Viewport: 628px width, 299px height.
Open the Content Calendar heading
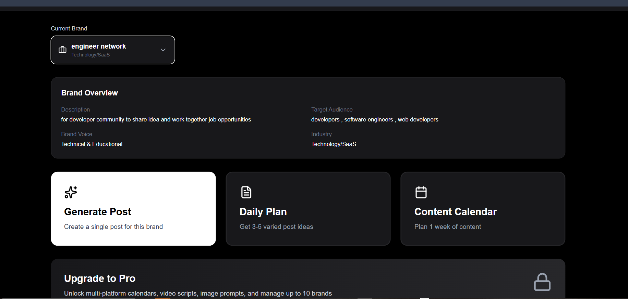point(455,212)
